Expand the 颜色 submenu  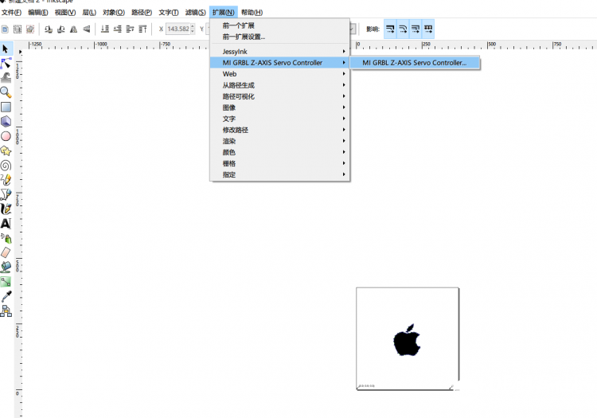280,152
